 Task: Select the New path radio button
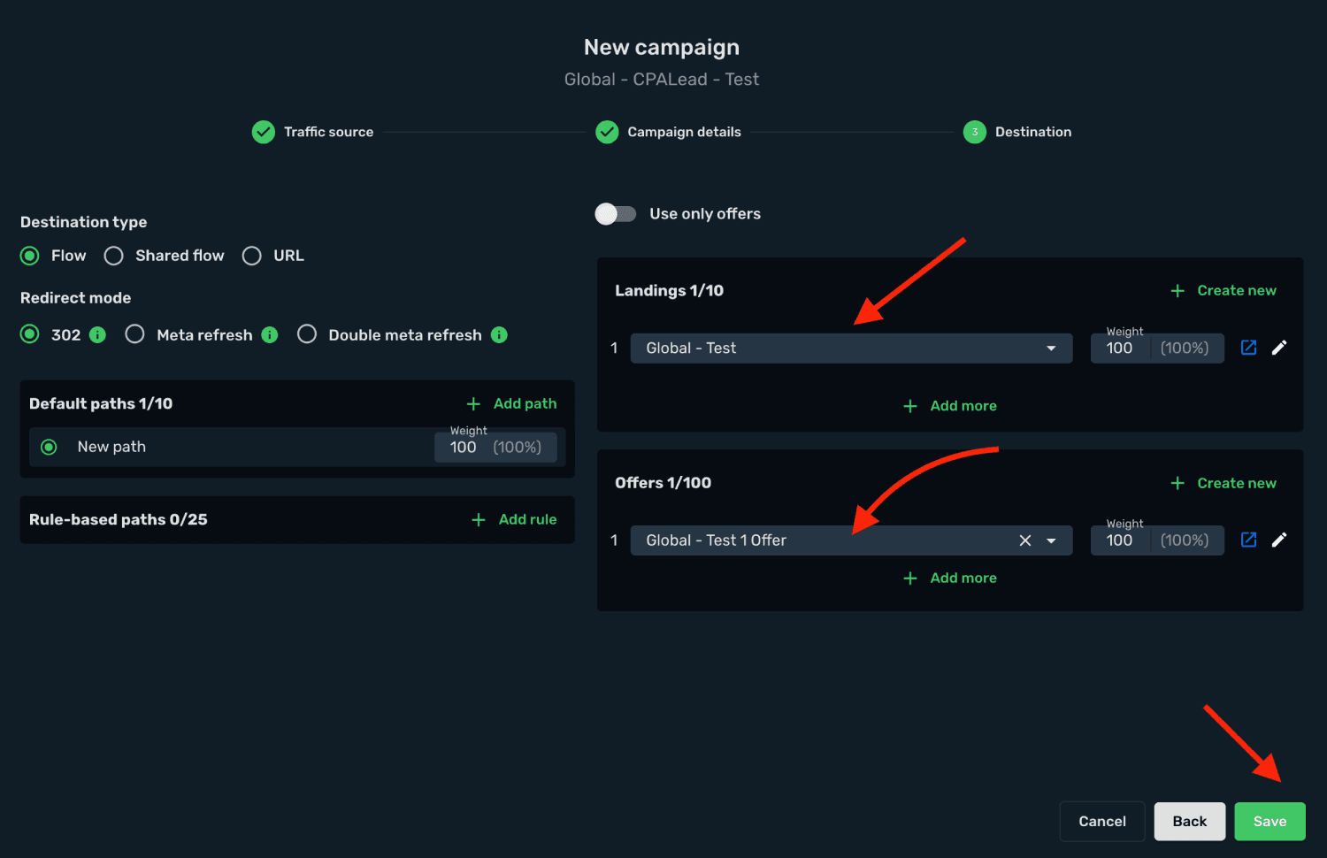50,448
